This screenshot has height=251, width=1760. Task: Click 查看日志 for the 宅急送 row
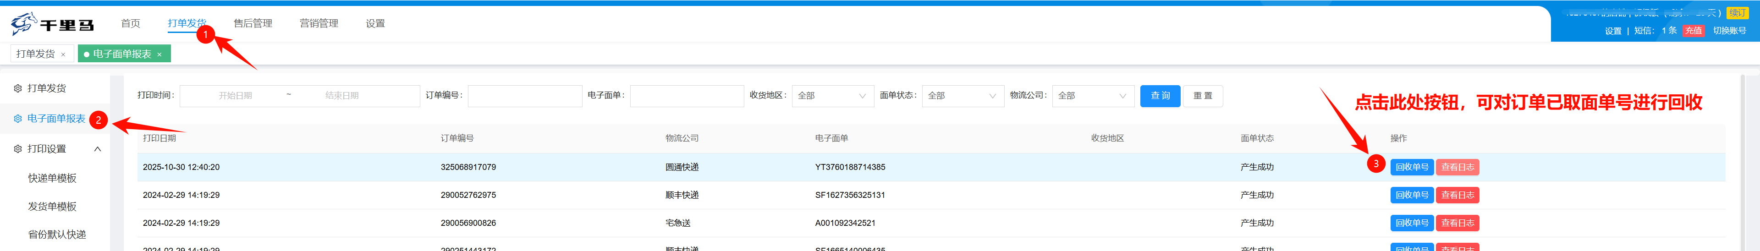pos(1457,223)
